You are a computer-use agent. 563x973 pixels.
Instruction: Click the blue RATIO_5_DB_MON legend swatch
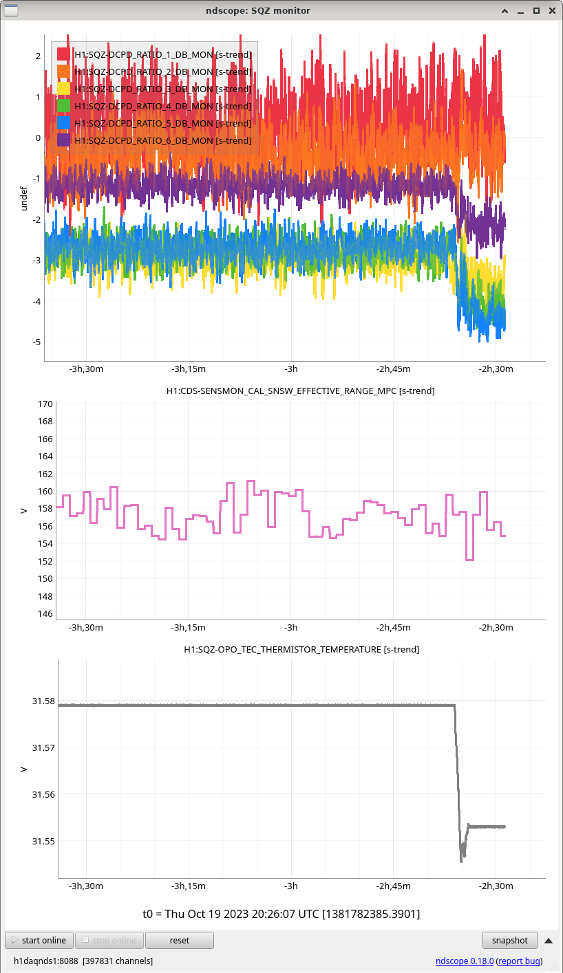pos(63,123)
